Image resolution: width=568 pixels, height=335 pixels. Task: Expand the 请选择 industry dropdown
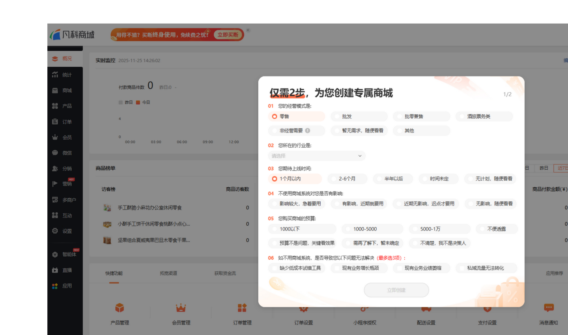(x=316, y=156)
